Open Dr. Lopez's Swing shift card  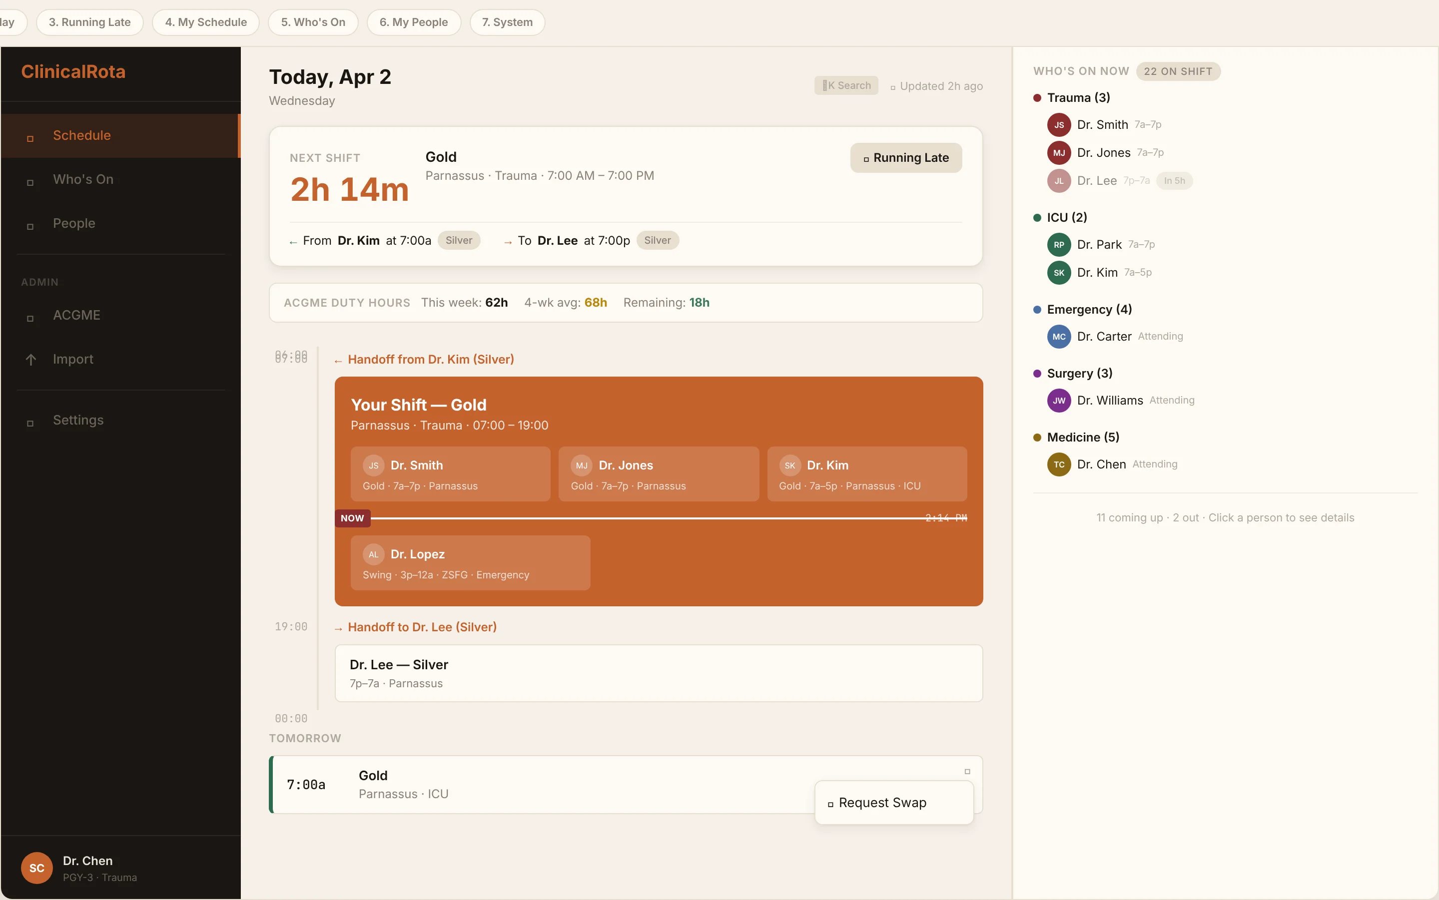point(470,563)
